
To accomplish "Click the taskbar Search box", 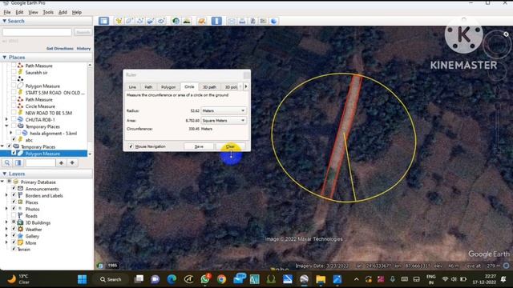I will click(111, 279).
